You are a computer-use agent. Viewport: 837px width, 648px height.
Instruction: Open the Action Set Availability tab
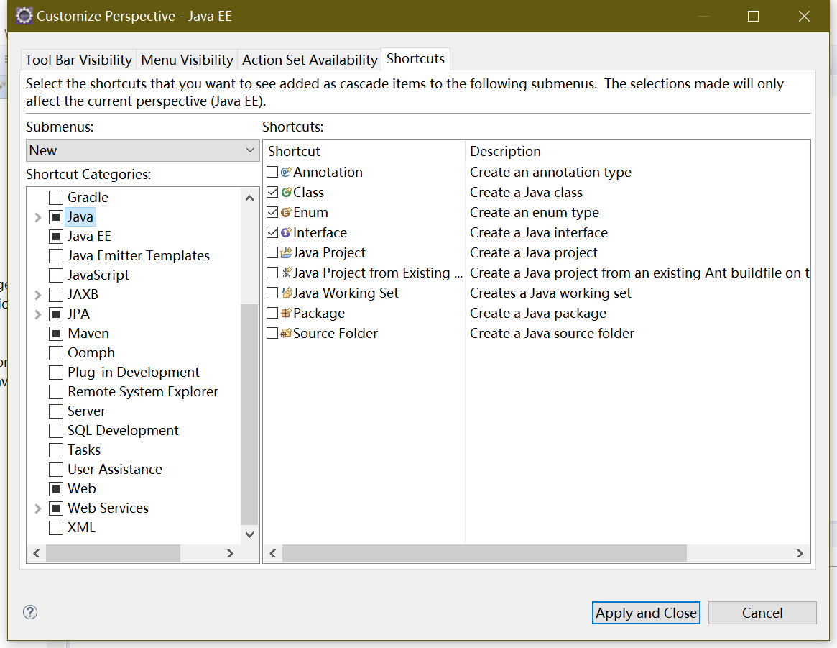coord(310,60)
